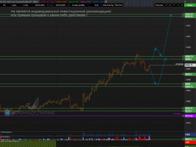Image resolution: width=196 pixels, height=147 pixels.
Task: Select the 3992.5 green price label
Action: coord(190,74)
